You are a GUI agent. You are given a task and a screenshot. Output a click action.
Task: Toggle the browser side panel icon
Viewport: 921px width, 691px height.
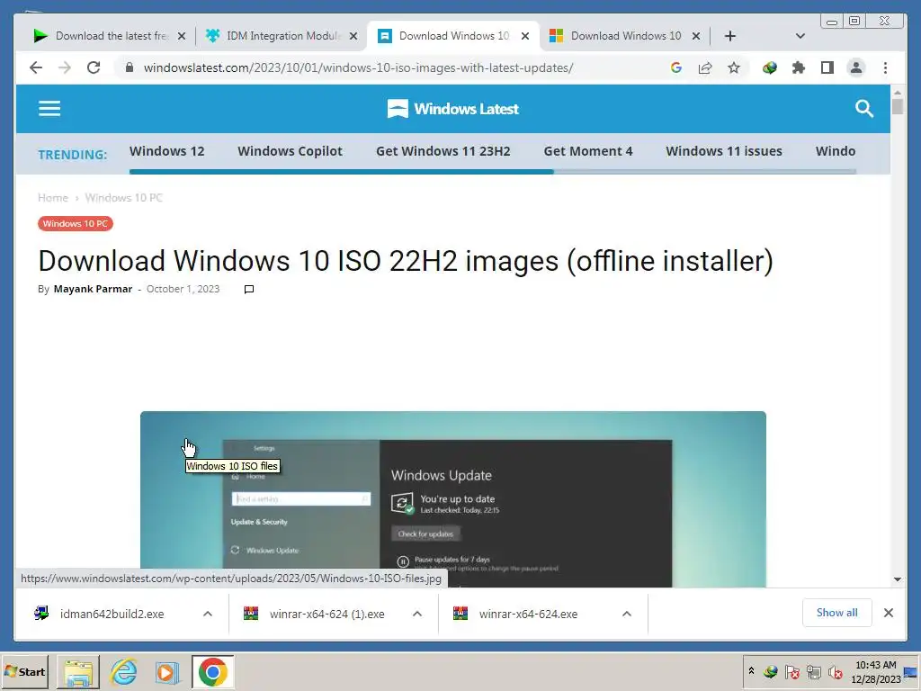pyautogui.click(x=827, y=67)
